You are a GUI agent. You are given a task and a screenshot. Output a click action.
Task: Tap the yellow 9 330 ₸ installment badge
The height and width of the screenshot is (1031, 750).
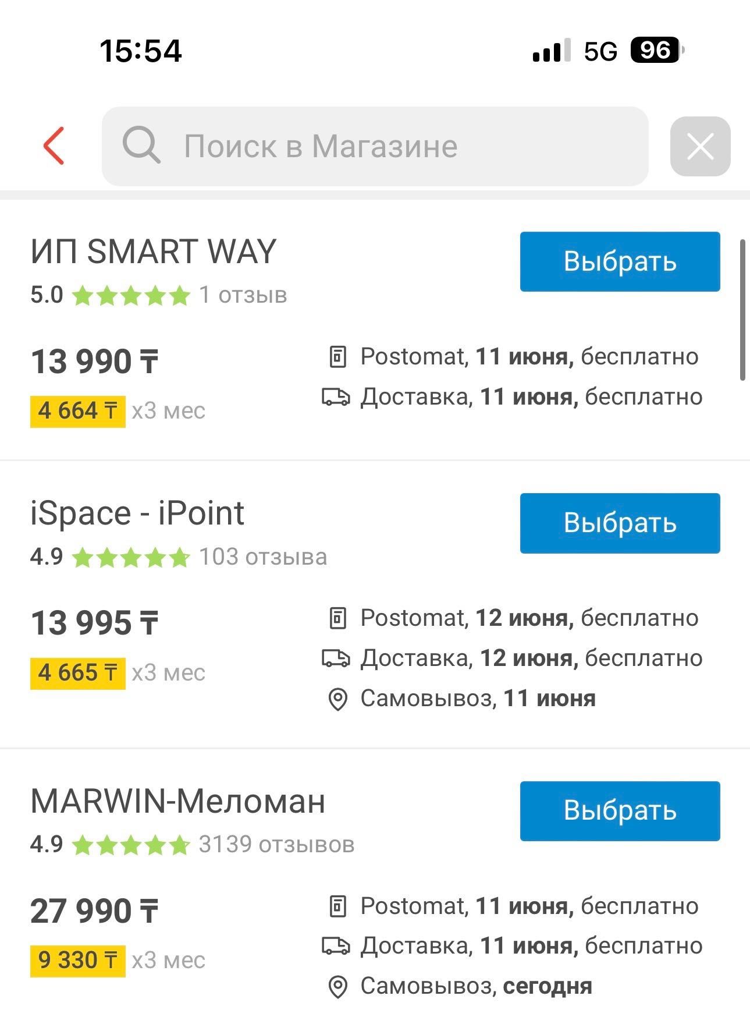pos(78,961)
